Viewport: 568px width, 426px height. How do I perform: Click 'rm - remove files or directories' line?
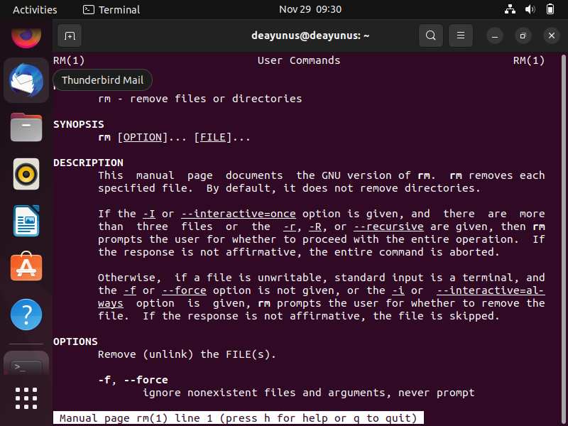(200, 99)
